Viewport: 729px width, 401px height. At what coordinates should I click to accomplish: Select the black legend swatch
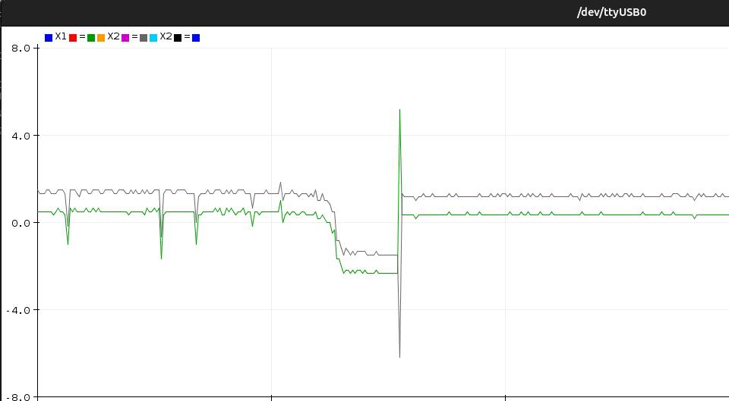pos(178,38)
